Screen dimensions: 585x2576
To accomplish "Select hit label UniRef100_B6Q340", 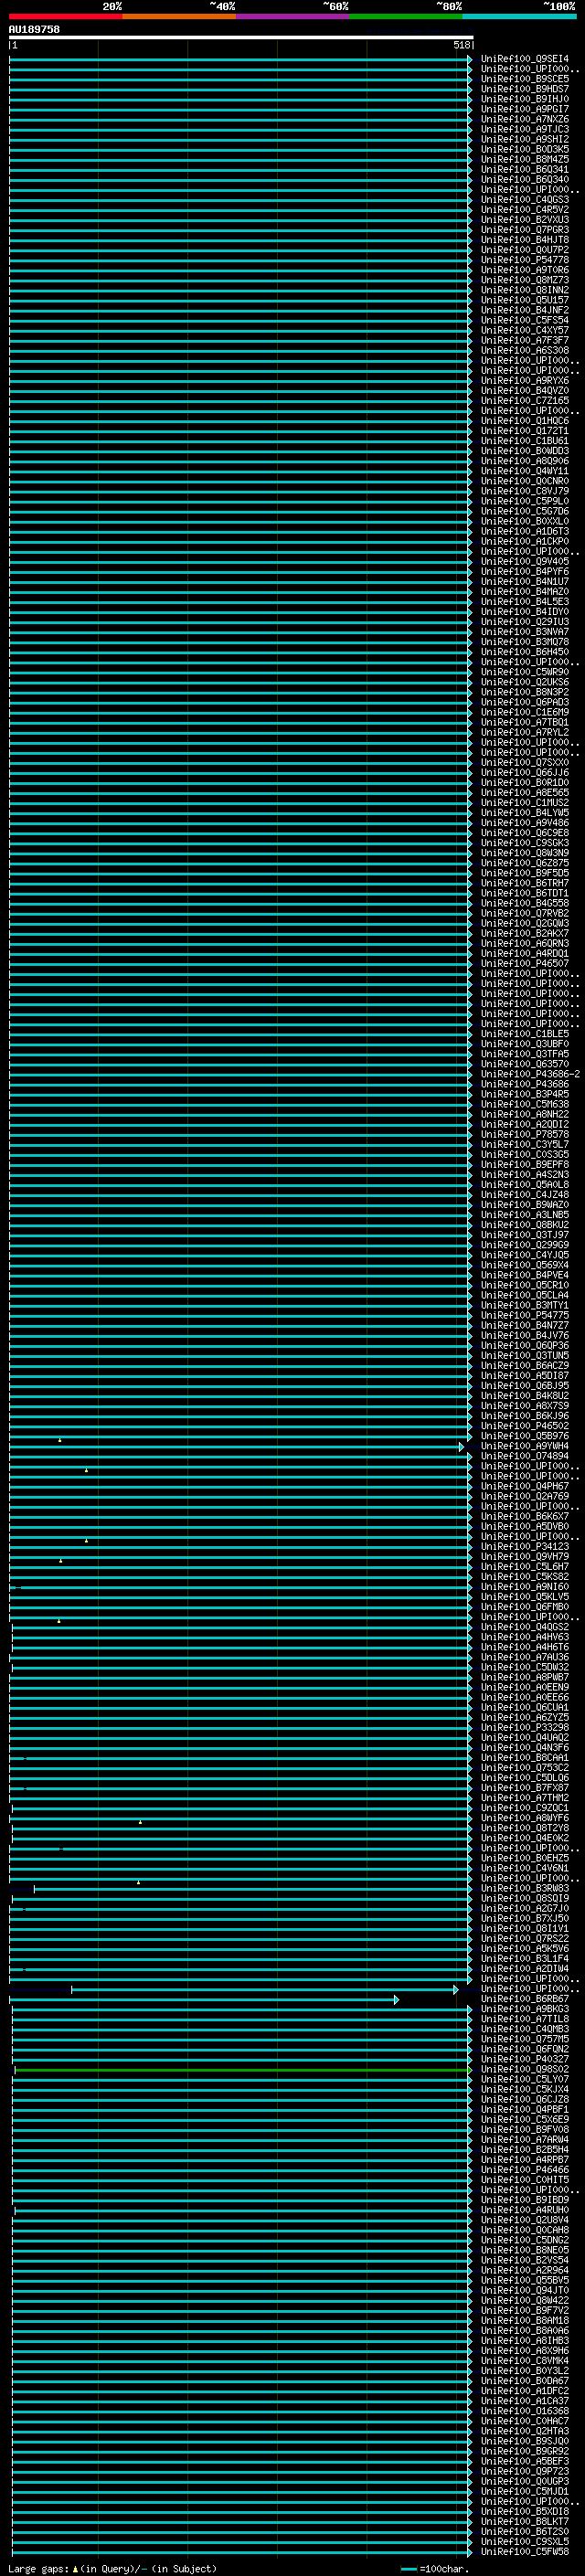I will (x=525, y=180).
